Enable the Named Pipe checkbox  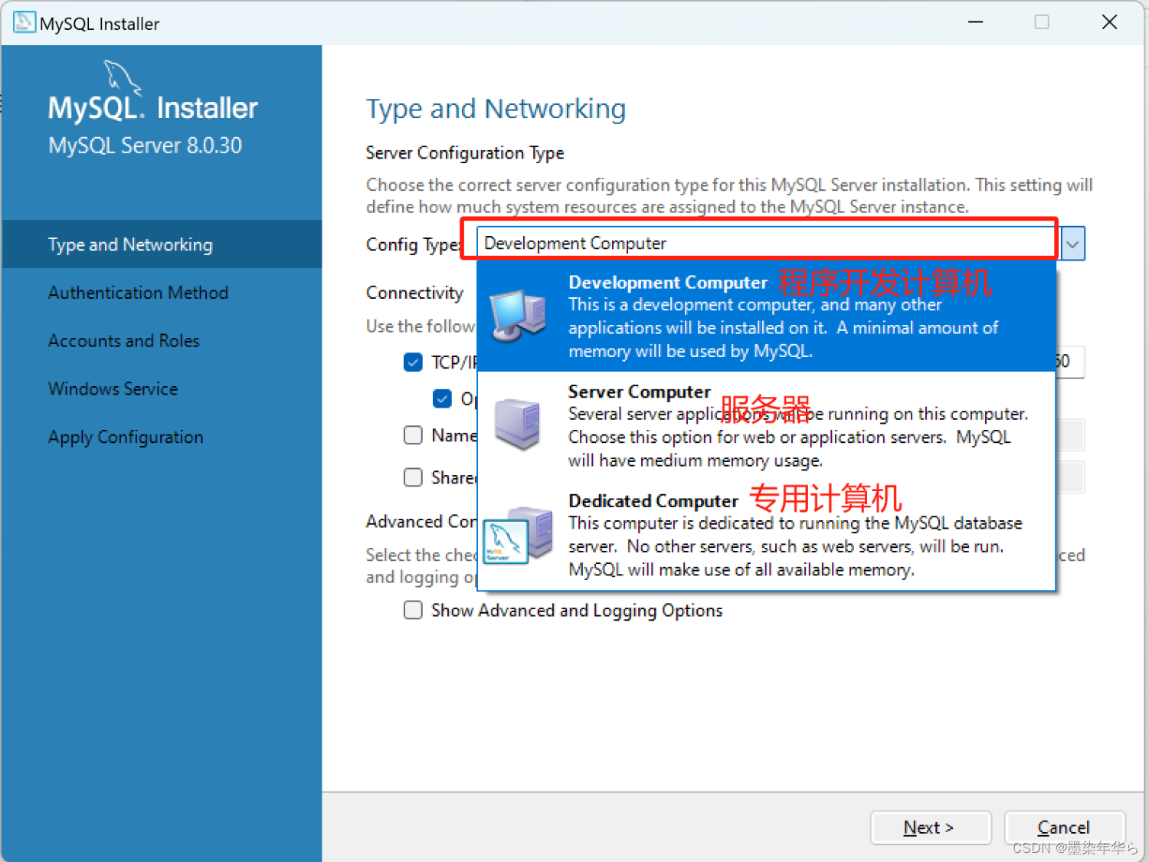click(413, 435)
